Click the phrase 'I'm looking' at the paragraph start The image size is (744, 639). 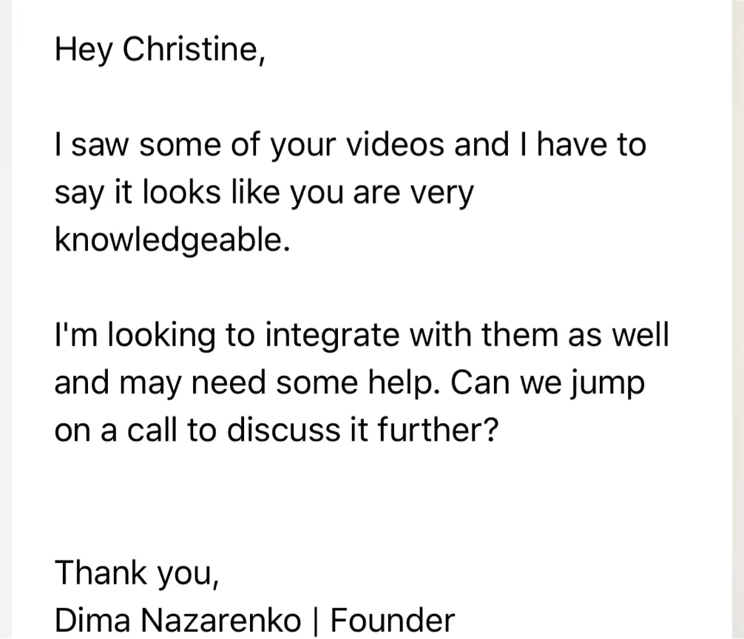click(135, 335)
